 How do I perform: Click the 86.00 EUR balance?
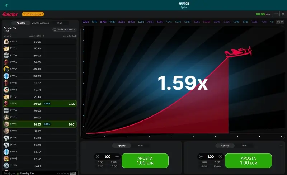263,14
